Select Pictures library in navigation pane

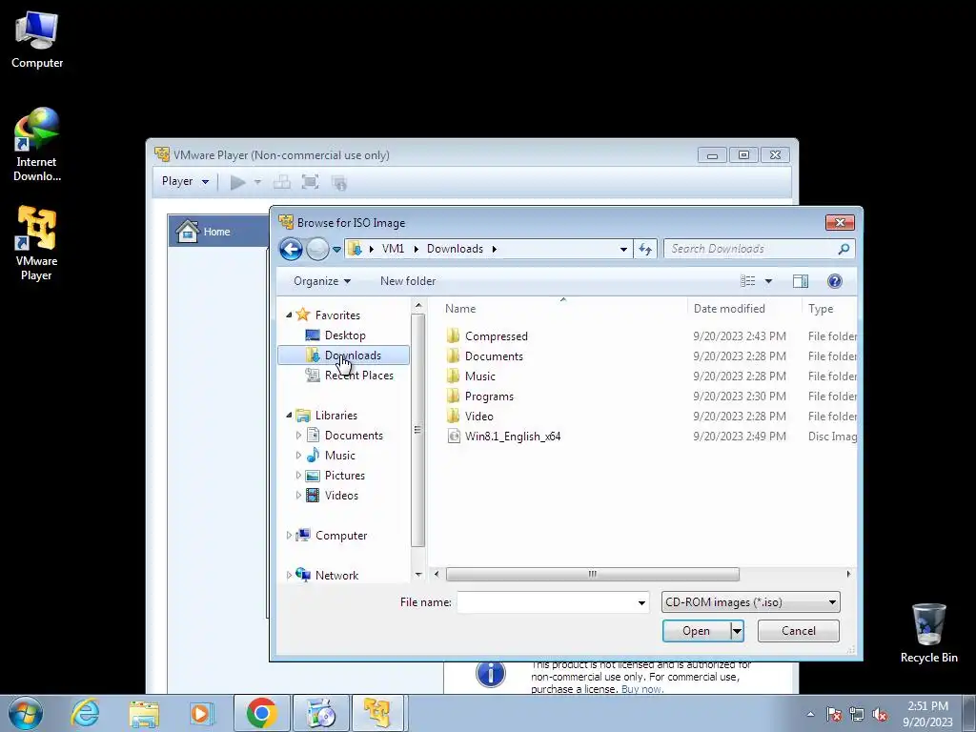coord(344,476)
